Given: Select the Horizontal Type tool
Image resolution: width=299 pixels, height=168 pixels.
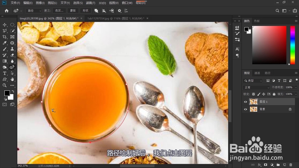Looking at the screenshot, I should 4,74.
